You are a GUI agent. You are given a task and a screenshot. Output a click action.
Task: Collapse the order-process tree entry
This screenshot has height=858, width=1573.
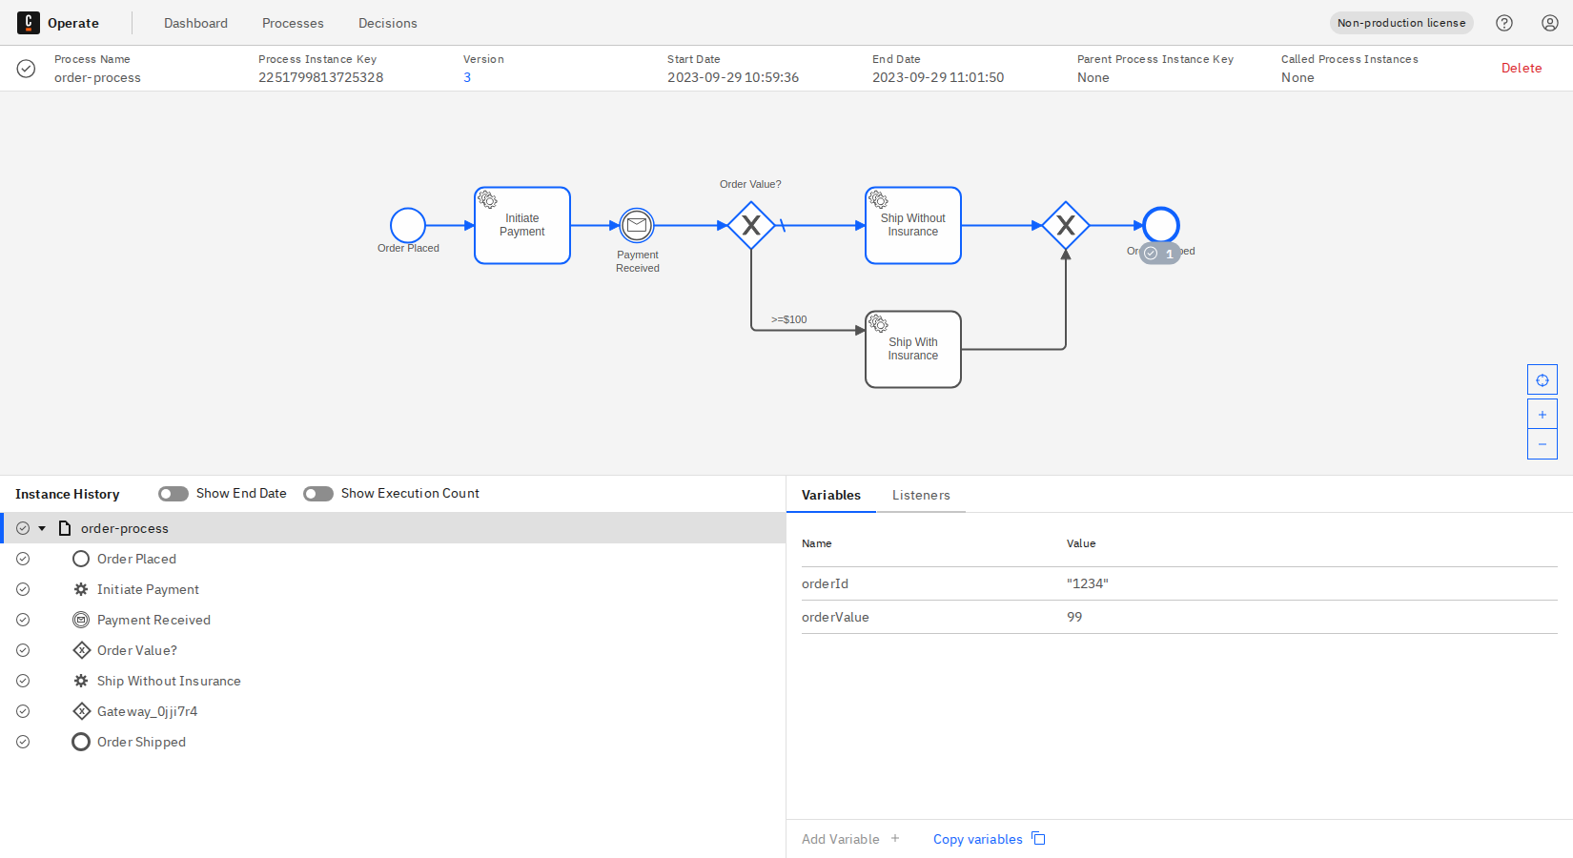[x=42, y=527]
